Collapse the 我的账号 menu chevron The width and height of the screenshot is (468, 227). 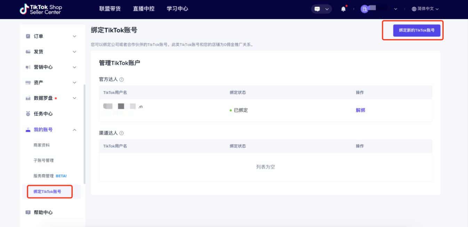(74, 130)
